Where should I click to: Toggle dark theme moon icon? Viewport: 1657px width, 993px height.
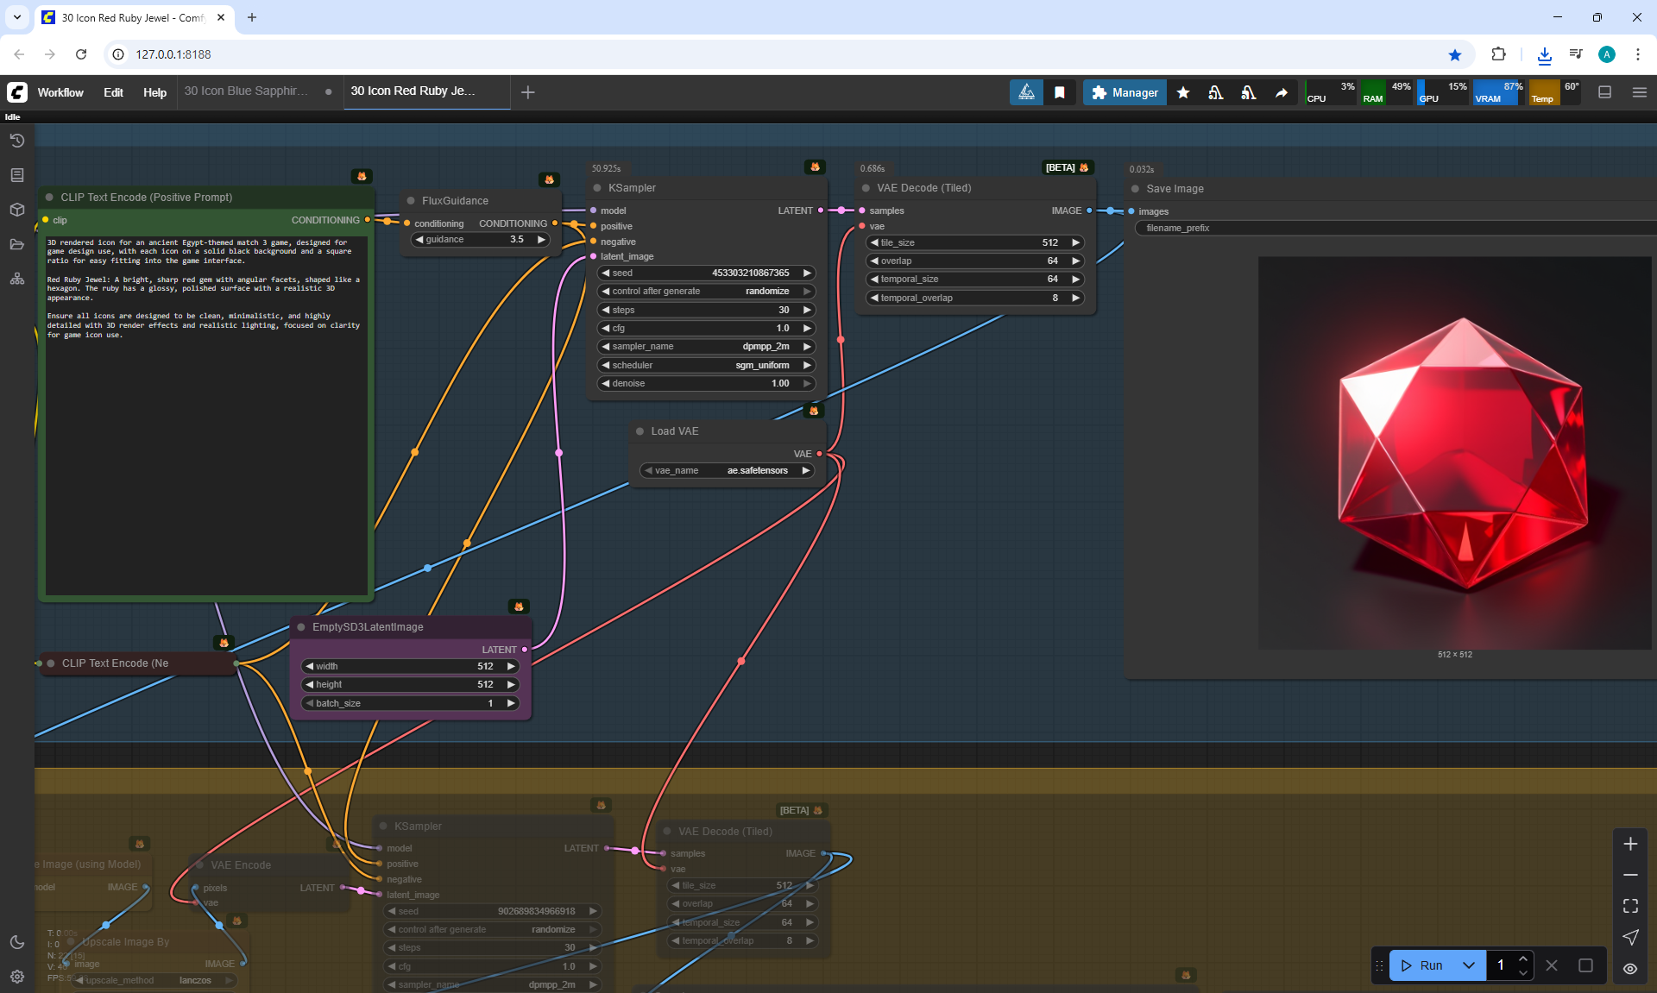(16, 942)
